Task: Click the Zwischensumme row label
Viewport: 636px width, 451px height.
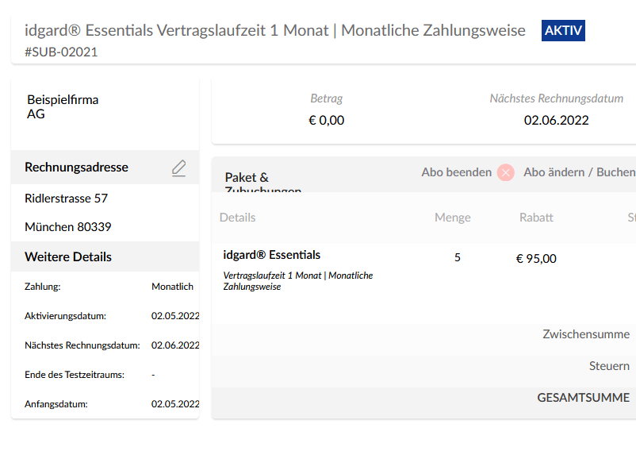Action: pos(586,334)
